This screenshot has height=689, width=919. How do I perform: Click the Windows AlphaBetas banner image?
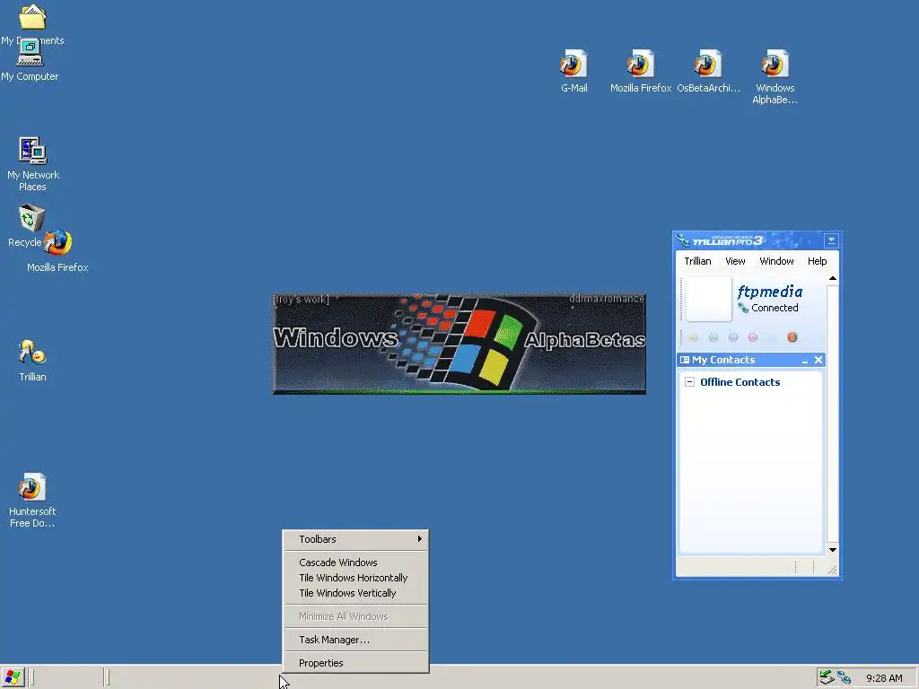(459, 344)
